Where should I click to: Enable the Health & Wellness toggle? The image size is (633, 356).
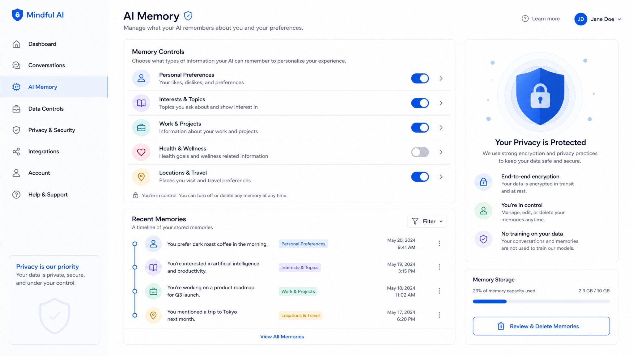tap(420, 152)
